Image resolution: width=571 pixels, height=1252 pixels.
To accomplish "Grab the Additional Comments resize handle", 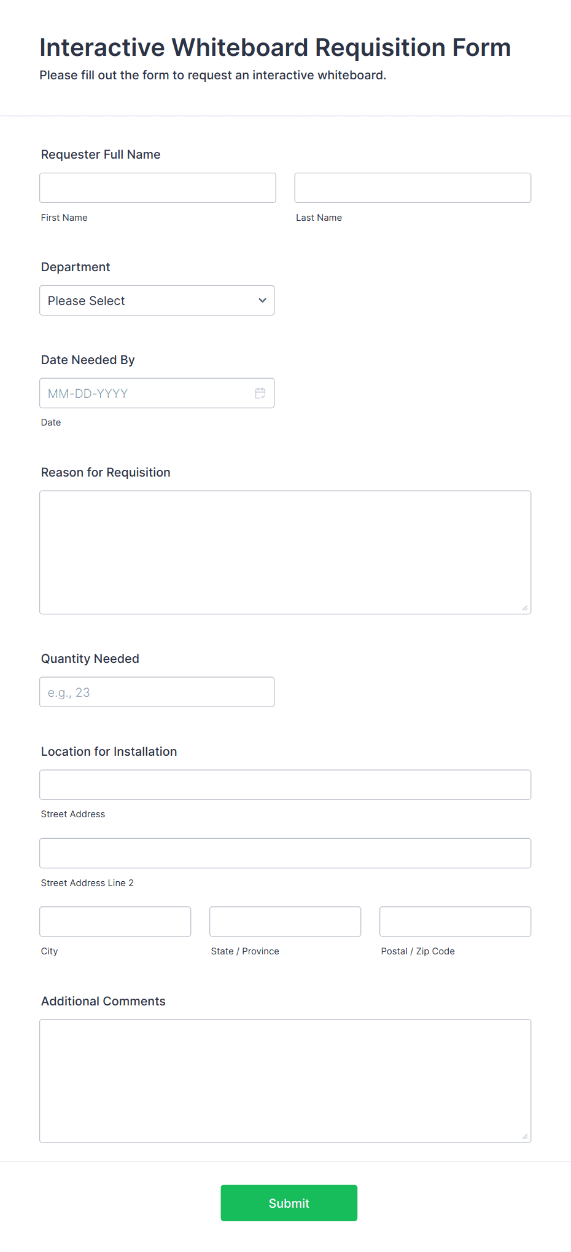I will (525, 1137).
